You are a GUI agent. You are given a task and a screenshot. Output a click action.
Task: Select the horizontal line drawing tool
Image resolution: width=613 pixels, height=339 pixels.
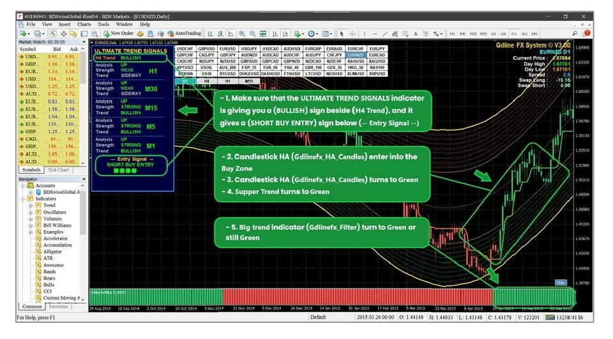[375, 34]
